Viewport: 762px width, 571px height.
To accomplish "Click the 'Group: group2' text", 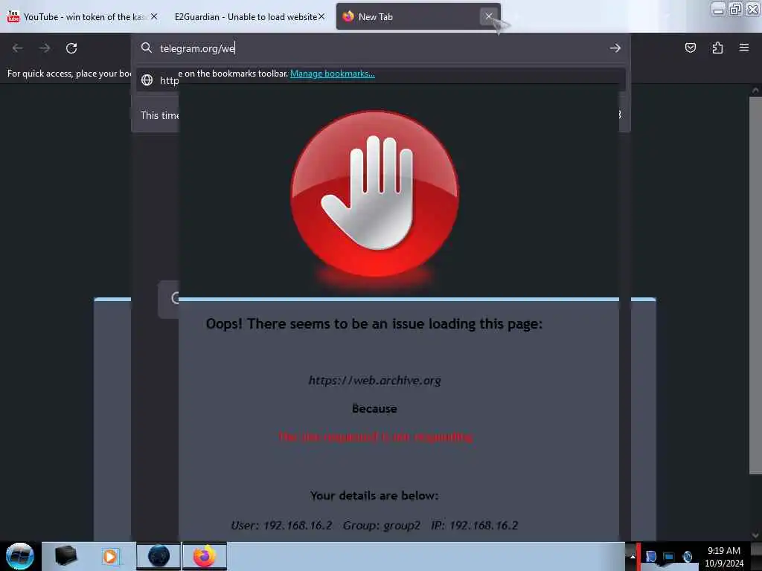I will 382,526.
